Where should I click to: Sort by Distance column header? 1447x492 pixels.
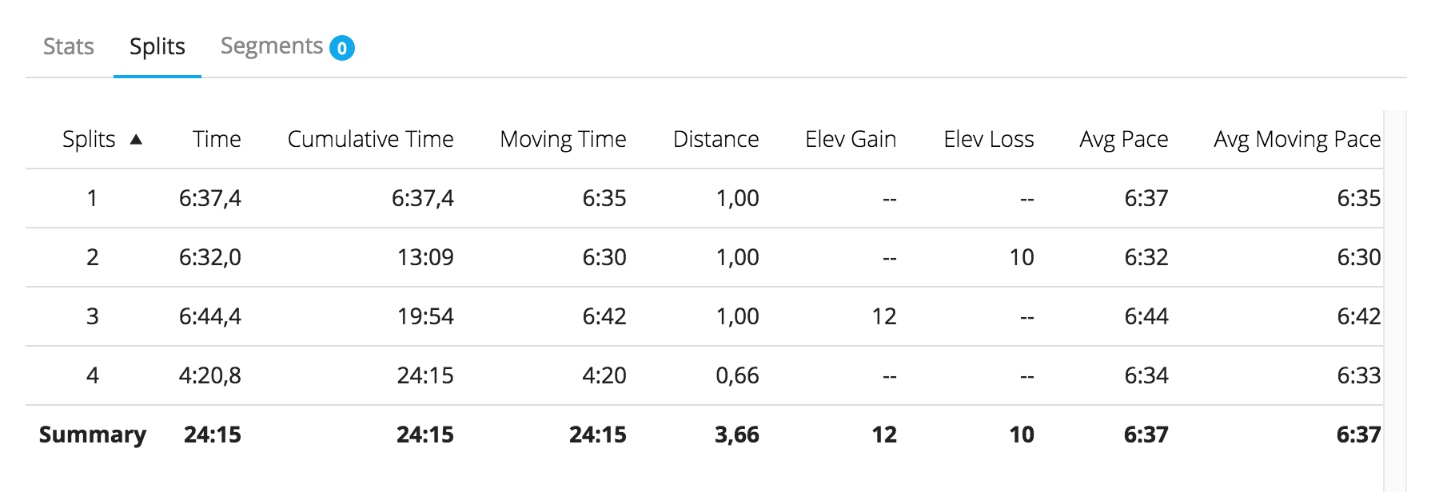716,139
